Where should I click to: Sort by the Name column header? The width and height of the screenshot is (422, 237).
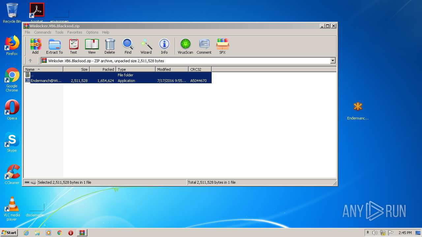[43, 69]
